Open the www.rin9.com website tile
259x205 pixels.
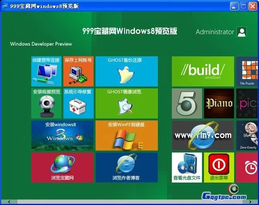point(203,135)
